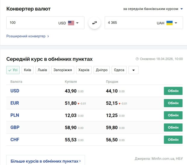Filter exchange rates by Київ

point(27,70)
